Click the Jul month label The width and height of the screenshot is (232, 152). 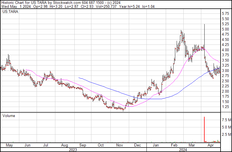(46, 145)
